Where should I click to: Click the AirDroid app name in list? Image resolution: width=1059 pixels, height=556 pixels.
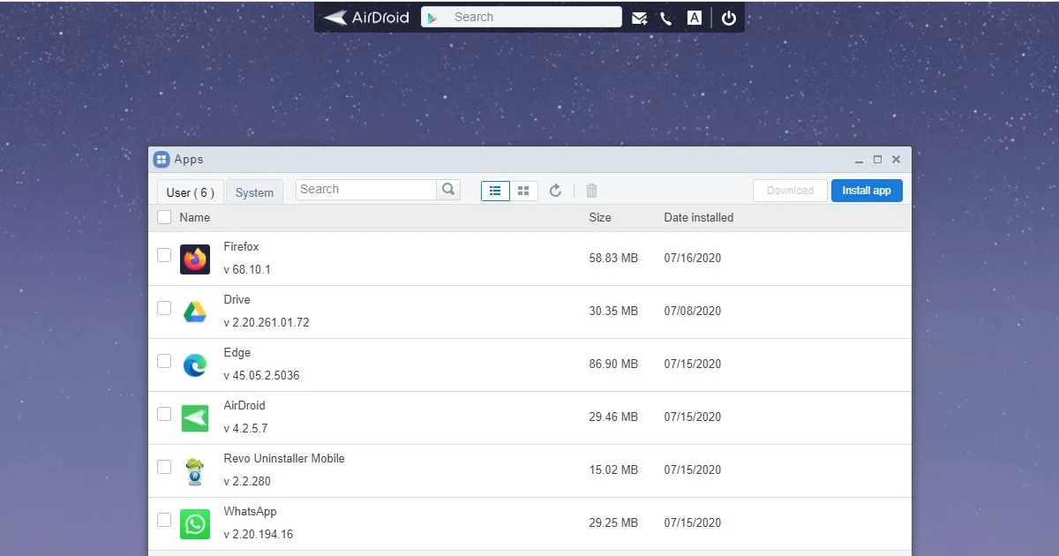(244, 406)
